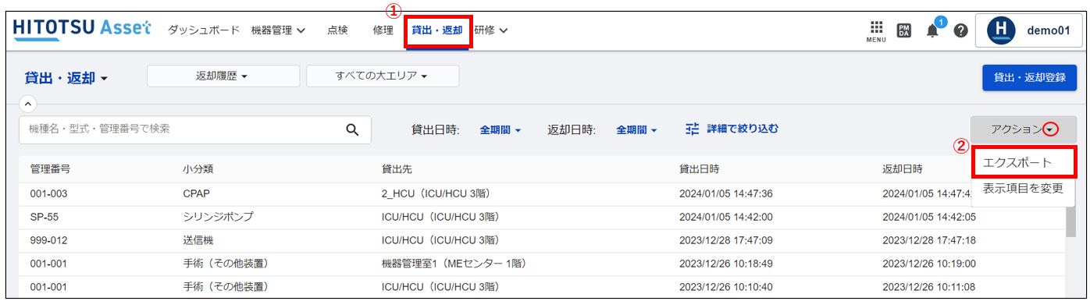Click the 小分類 column header

click(x=198, y=169)
